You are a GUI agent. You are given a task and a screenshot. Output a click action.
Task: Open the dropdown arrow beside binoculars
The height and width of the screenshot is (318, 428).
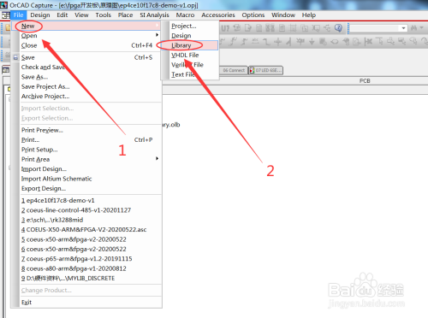point(422,27)
